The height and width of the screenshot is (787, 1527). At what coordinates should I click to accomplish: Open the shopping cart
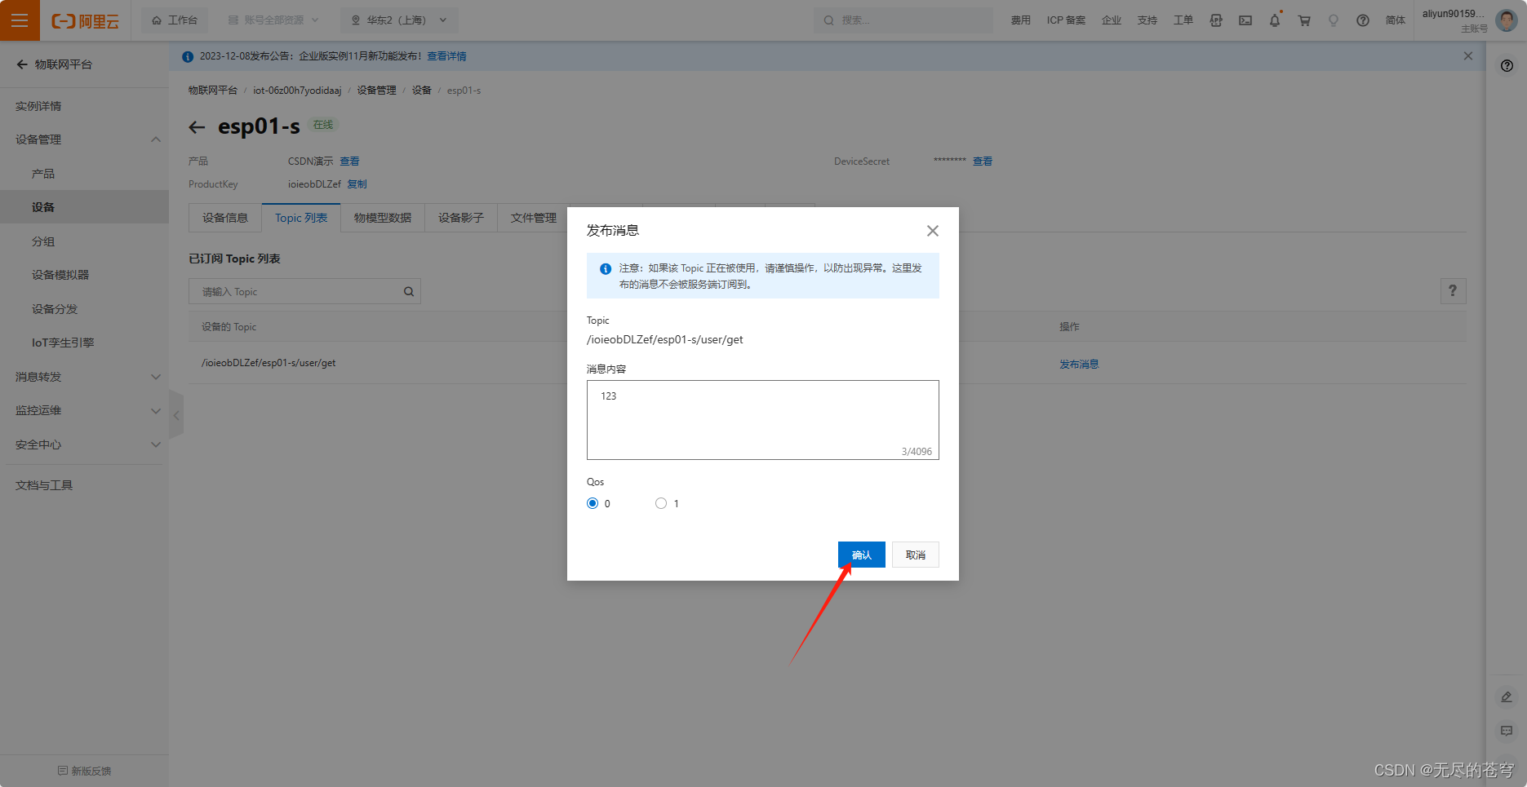[x=1304, y=20]
